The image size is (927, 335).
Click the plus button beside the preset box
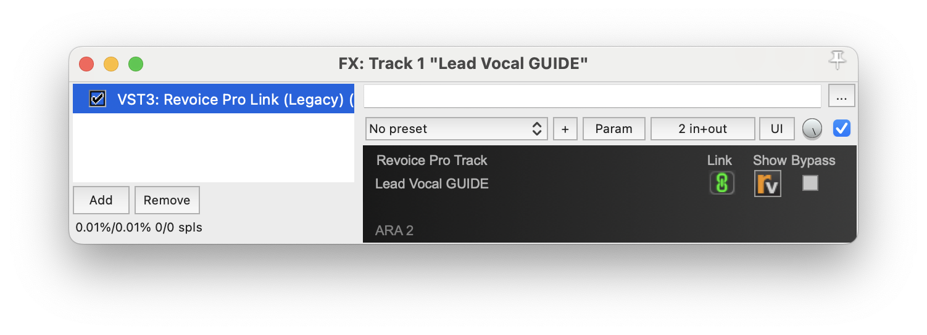(565, 129)
